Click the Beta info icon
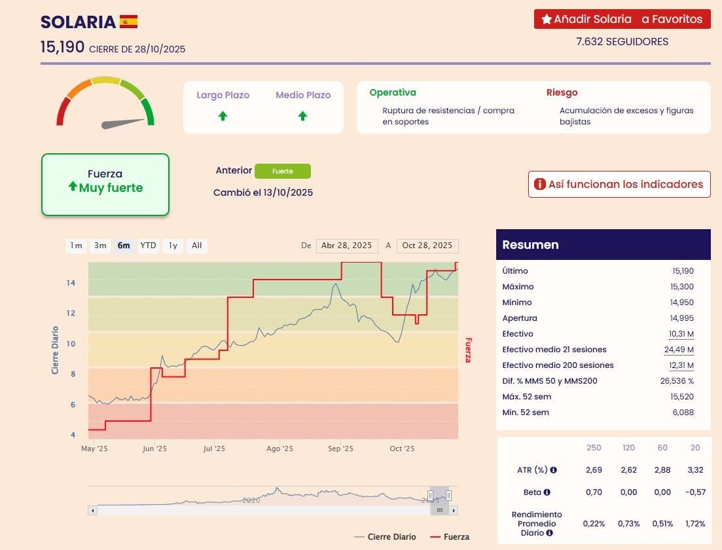This screenshot has width=722, height=550. click(x=547, y=492)
